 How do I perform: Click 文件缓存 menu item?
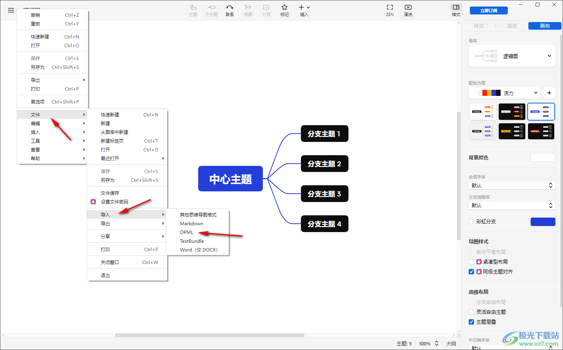tap(127, 193)
